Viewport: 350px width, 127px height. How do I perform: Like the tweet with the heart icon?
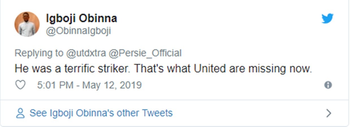click(20, 85)
